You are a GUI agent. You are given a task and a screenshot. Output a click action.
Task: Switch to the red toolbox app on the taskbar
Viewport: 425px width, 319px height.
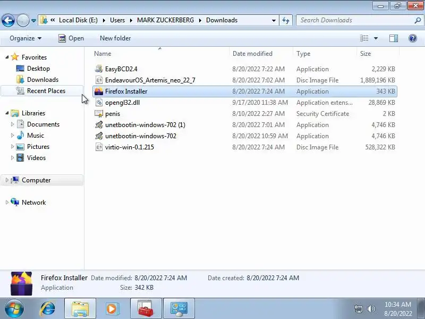coord(146,308)
